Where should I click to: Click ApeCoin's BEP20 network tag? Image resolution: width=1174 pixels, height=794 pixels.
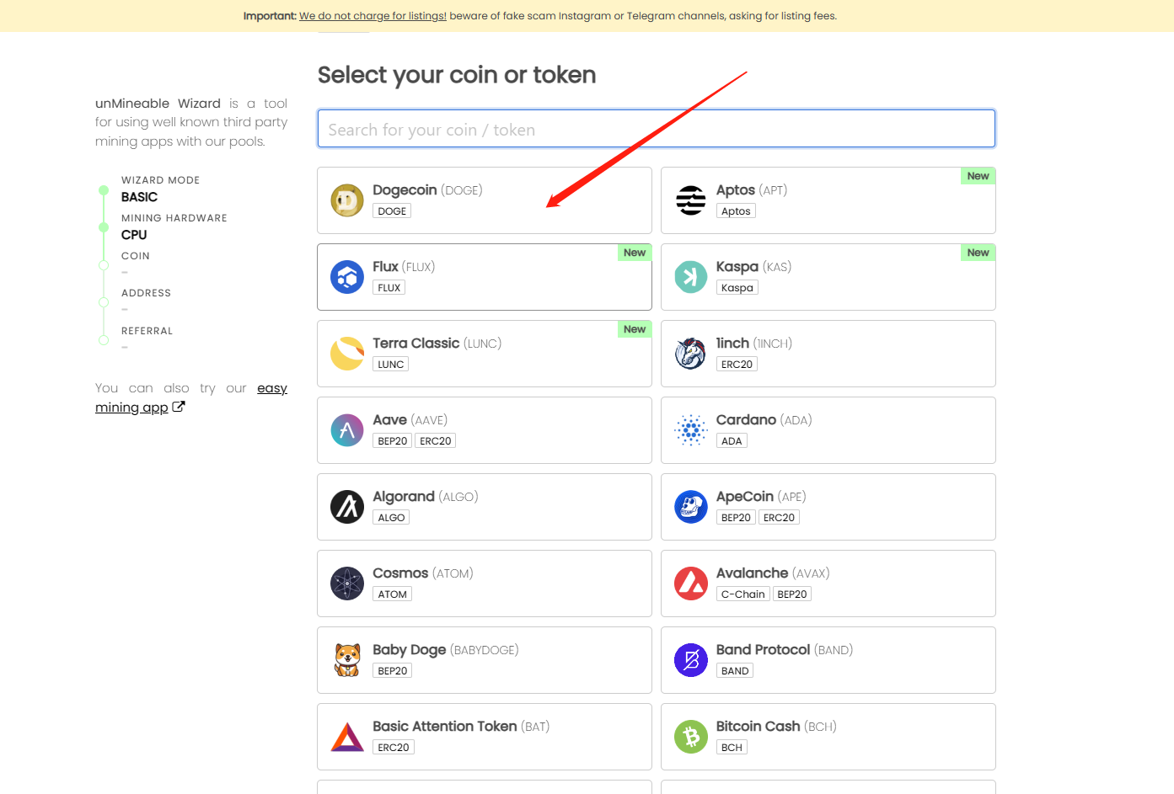[x=736, y=518]
